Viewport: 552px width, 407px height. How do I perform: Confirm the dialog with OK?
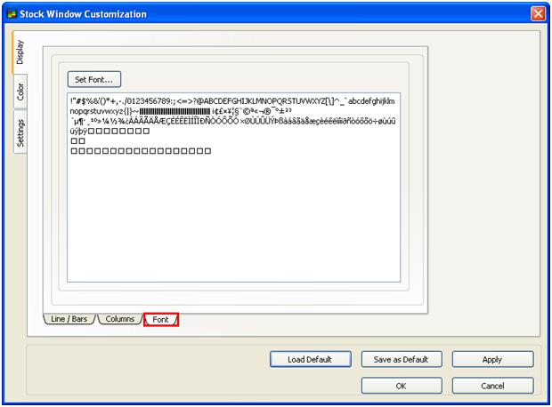pyautogui.click(x=401, y=386)
